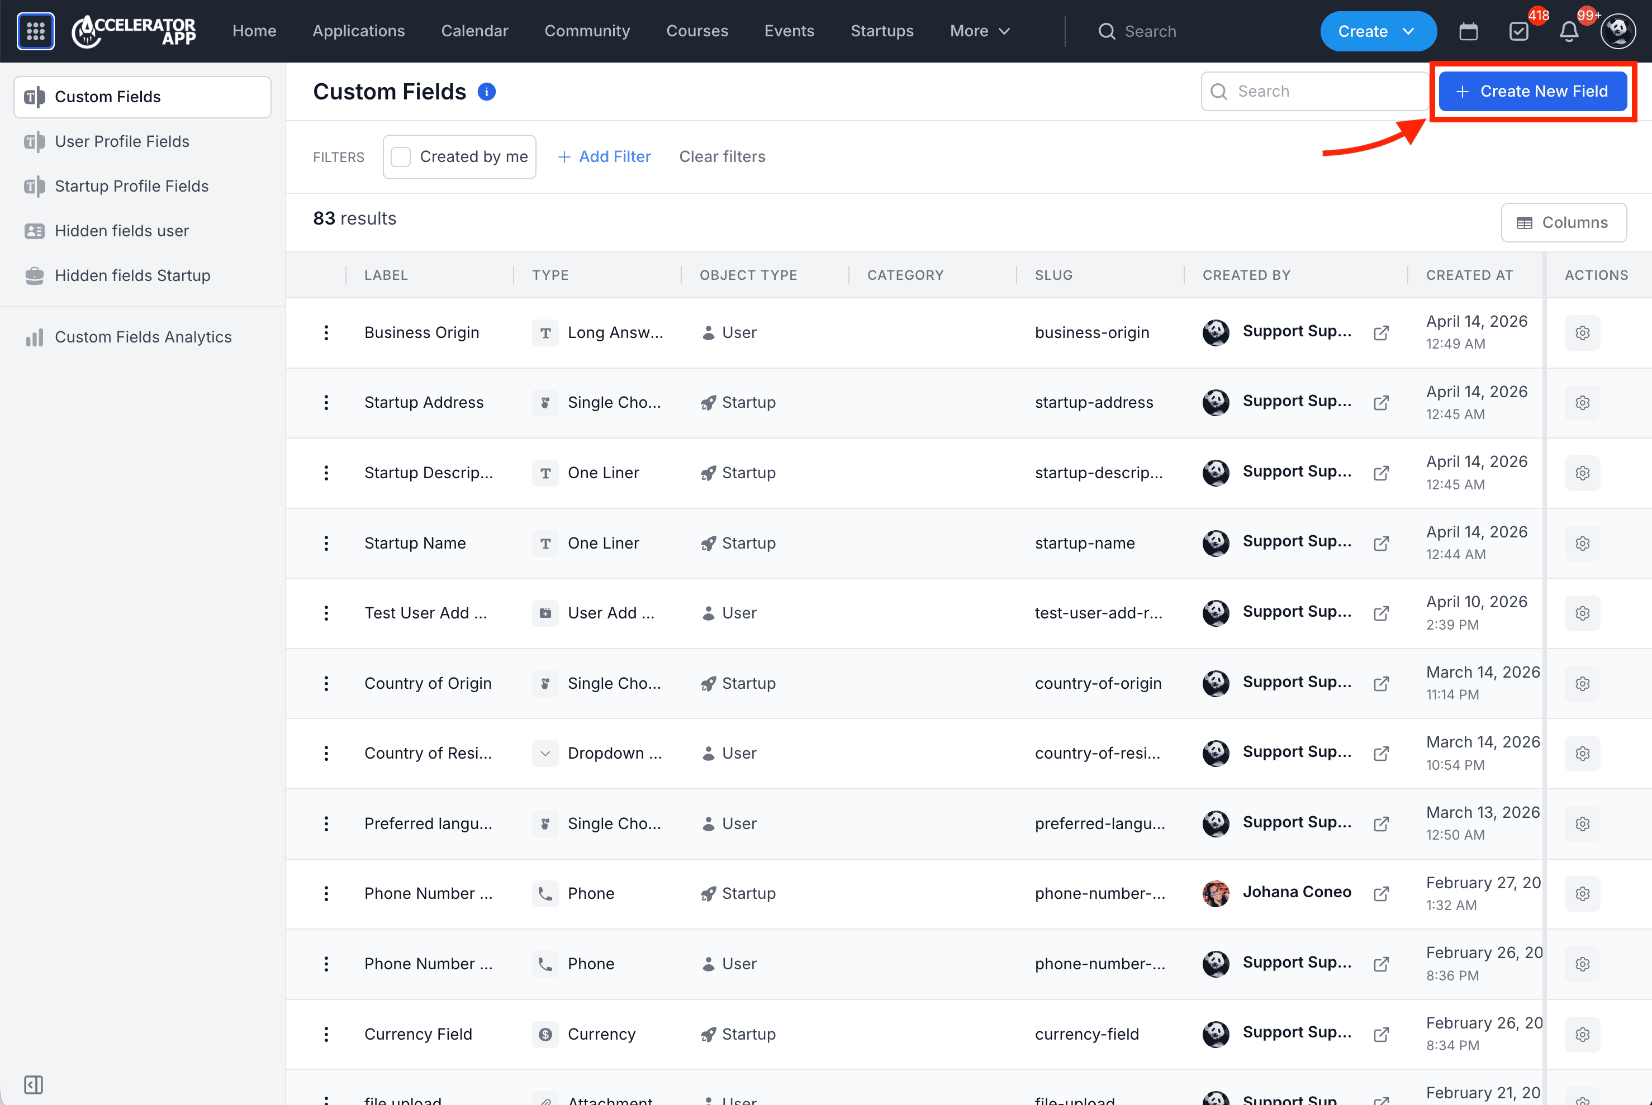Click the Add Filter link
Viewport: 1652px width, 1105px height.
click(604, 156)
